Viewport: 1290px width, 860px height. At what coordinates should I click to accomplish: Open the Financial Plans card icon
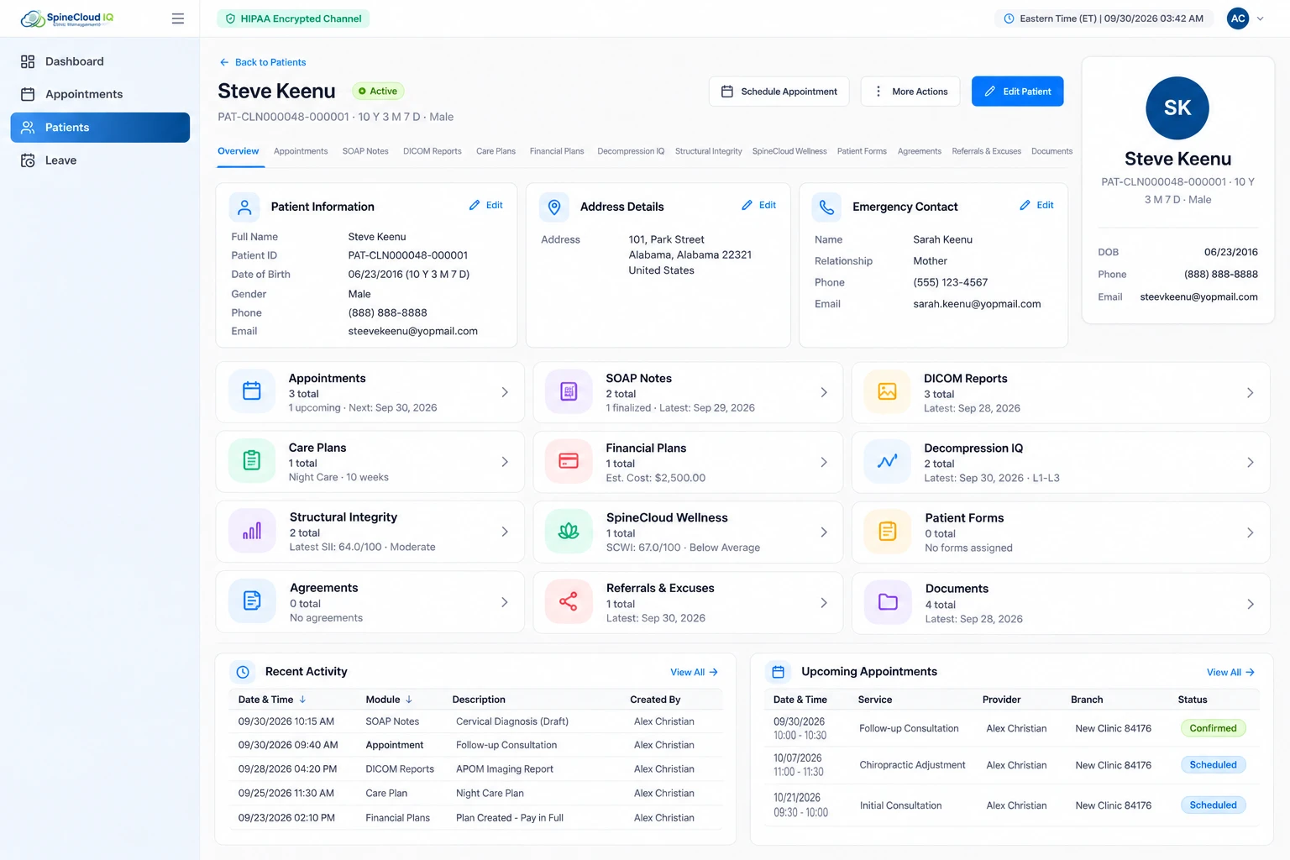click(569, 461)
